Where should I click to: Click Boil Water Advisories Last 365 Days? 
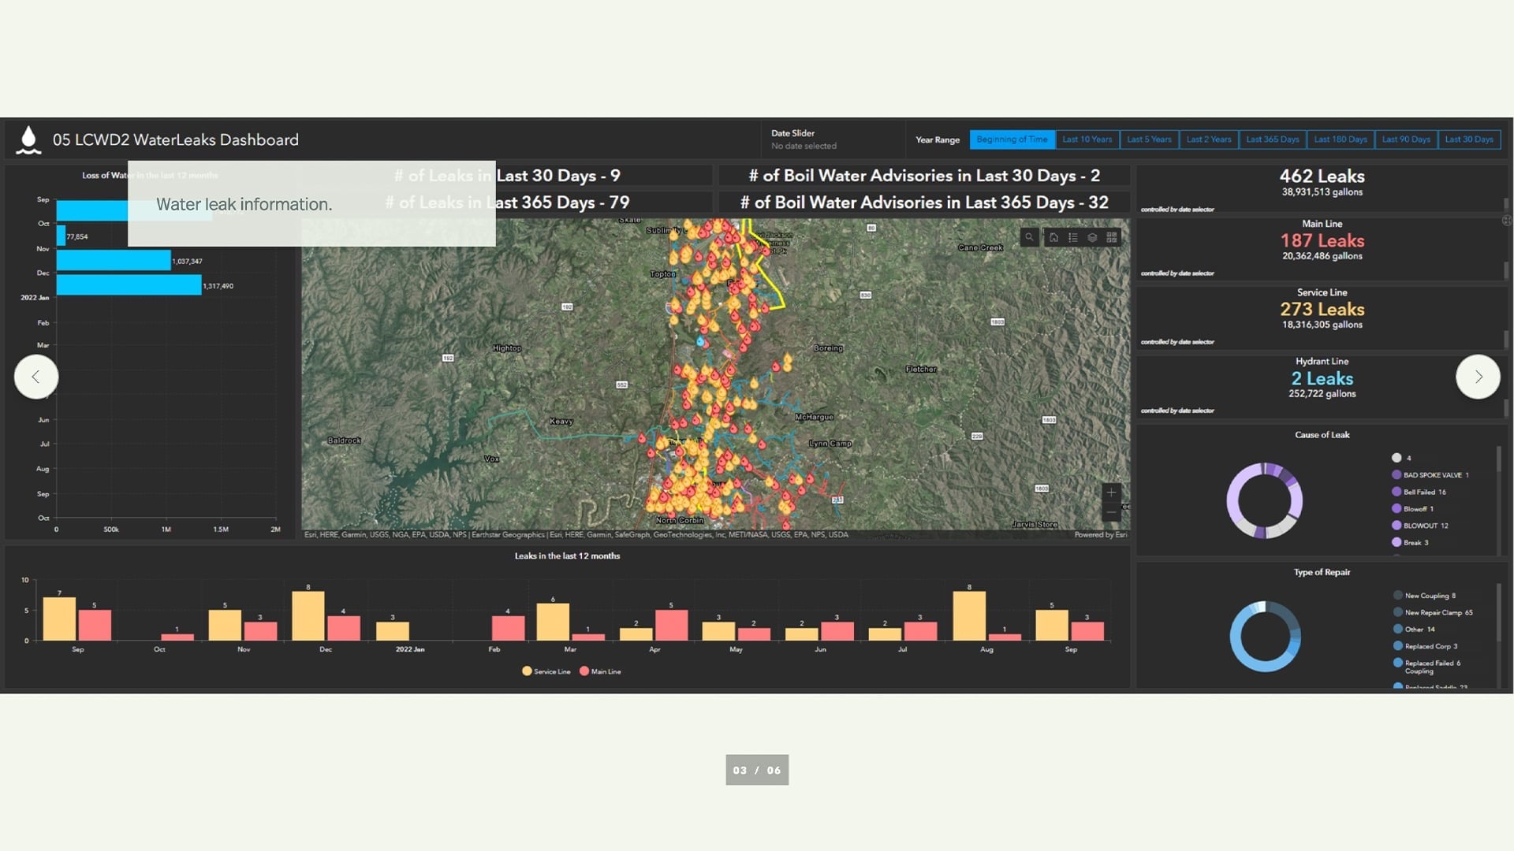[924, 203]
